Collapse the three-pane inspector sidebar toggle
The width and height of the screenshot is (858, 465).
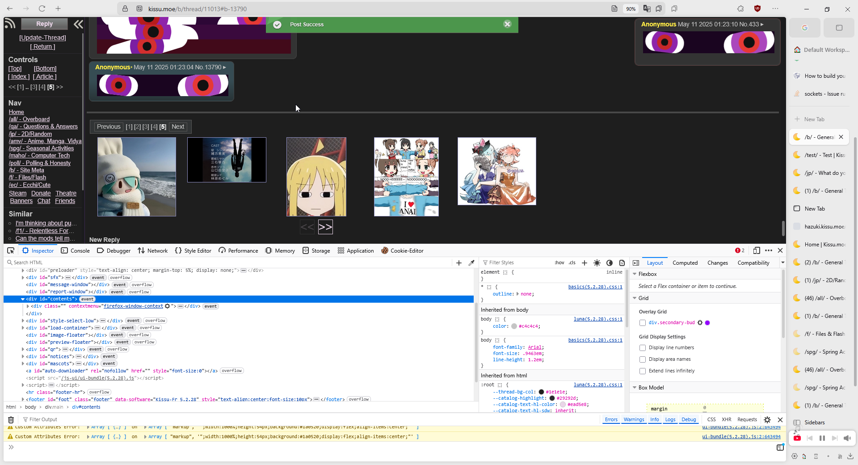[636, 263]
